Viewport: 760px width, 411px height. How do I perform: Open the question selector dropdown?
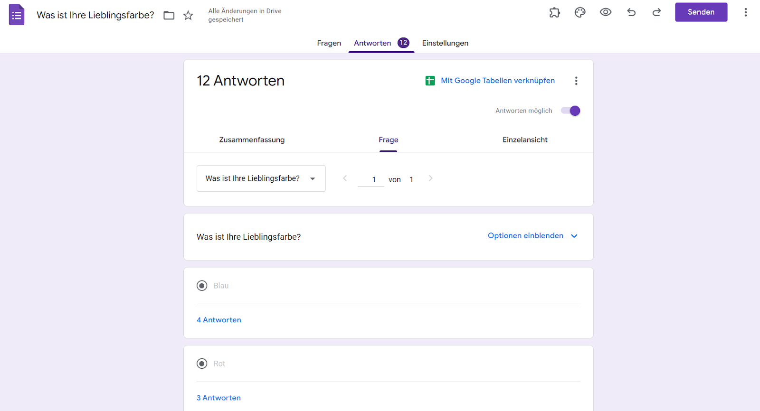[261, 178]
